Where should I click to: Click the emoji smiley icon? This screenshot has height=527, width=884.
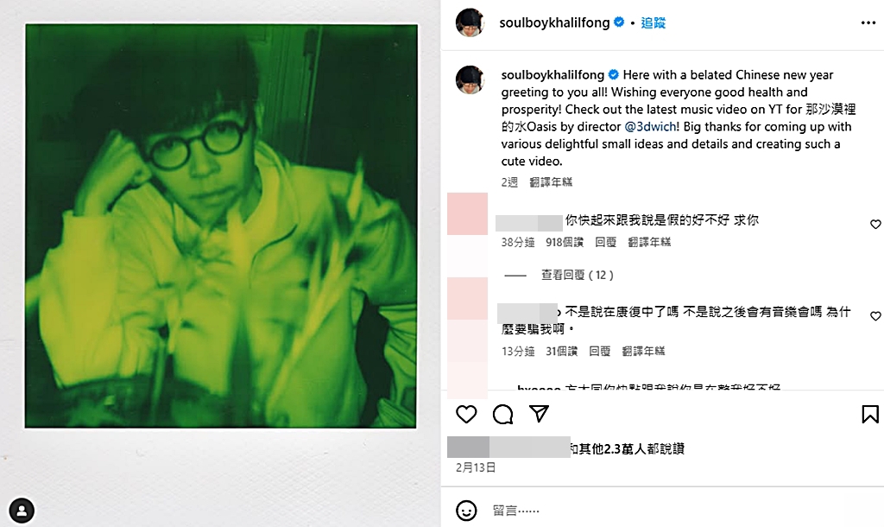(466, 511)
